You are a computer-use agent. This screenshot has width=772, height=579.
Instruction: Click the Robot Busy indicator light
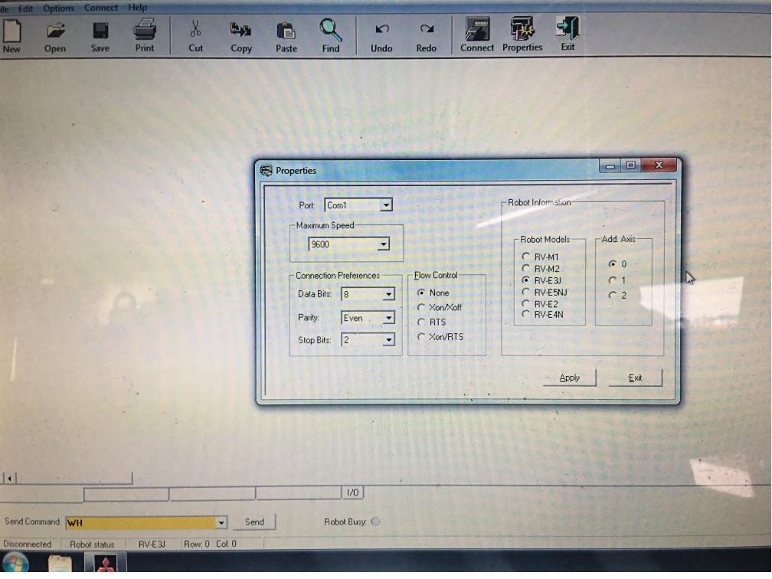pos(375,522)
